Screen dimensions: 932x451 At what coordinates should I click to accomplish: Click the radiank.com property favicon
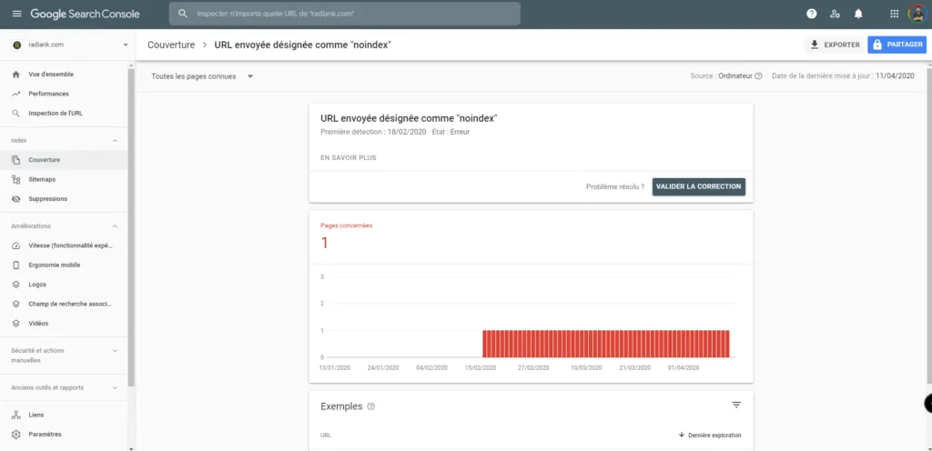pos(16,45)
